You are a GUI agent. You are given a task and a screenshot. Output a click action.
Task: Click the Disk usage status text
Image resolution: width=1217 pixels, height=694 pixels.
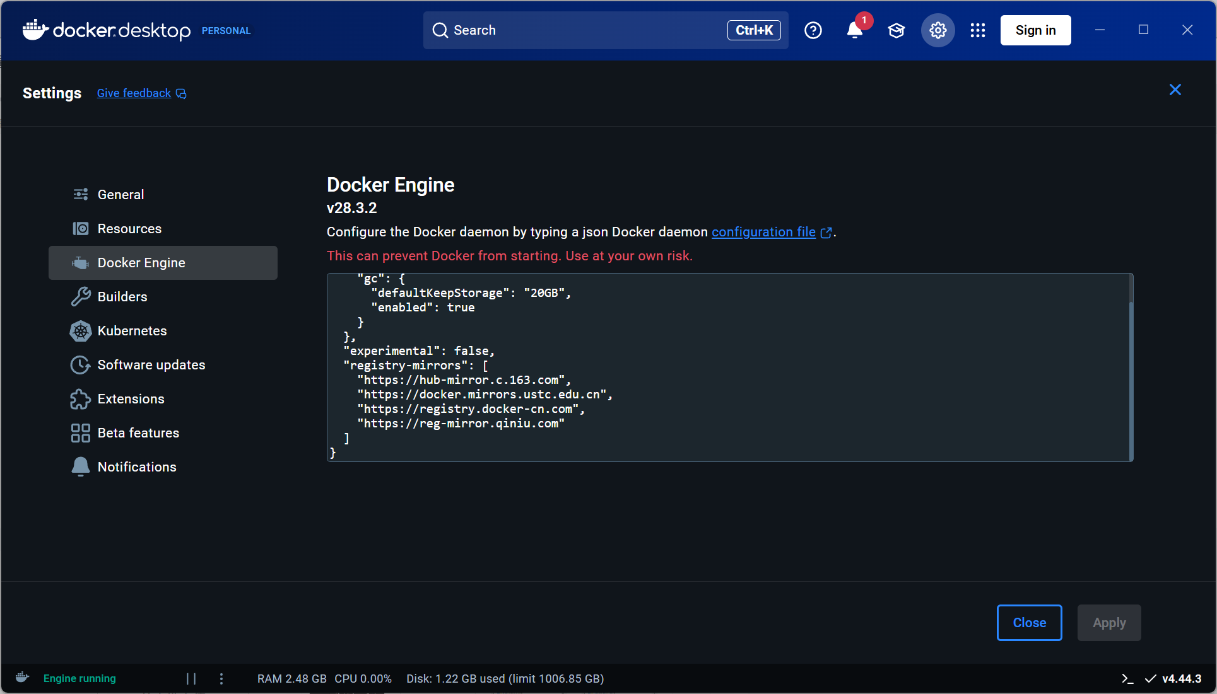[505, 679]
